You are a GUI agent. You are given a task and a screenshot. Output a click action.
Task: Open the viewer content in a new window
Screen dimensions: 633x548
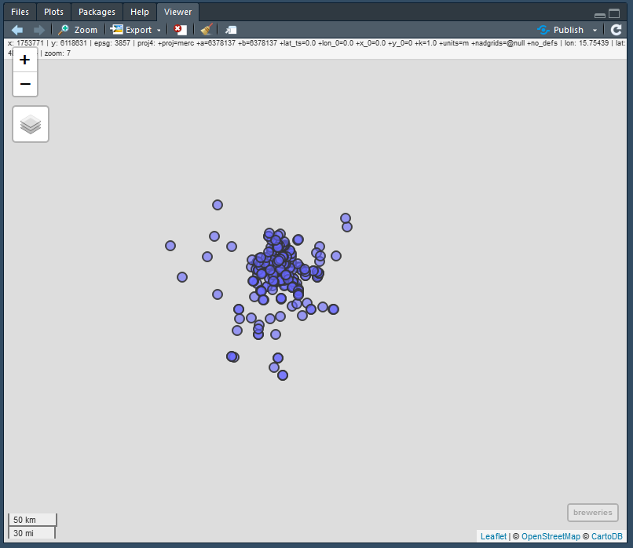tap(230, 30)
